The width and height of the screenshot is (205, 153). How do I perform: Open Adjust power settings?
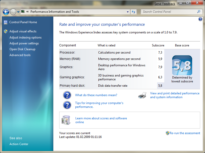coord(24,43)
